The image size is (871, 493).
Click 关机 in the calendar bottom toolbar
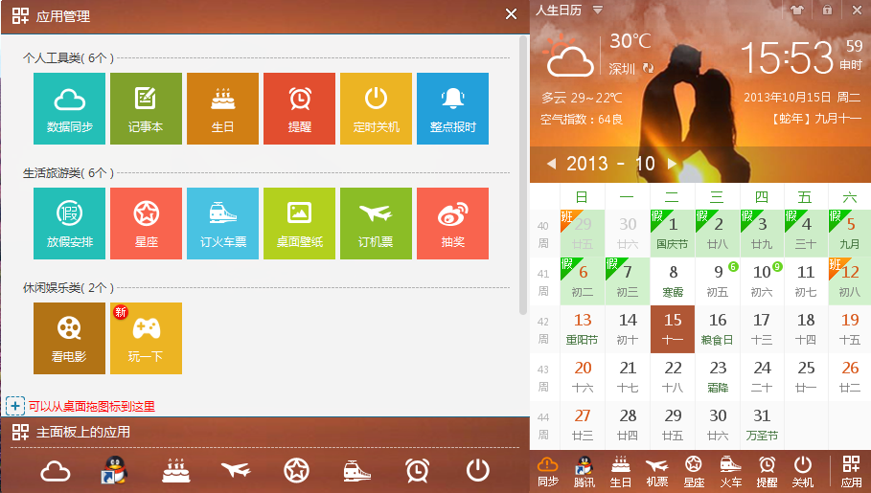803,472
